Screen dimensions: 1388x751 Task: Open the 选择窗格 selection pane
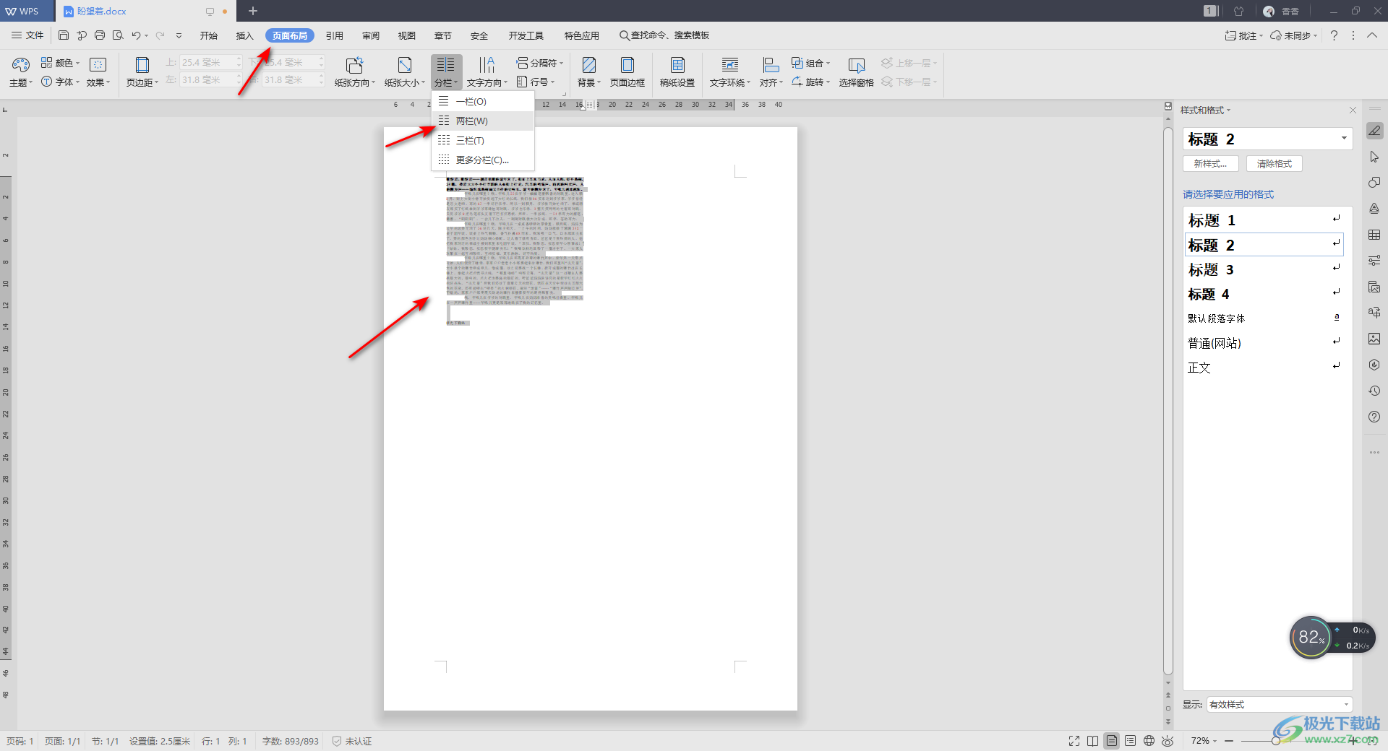point(857,72)
